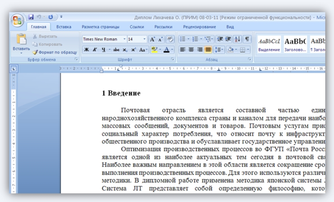
Task: Click Вырезать to cut selection
Action: click(x=45, y=36)
